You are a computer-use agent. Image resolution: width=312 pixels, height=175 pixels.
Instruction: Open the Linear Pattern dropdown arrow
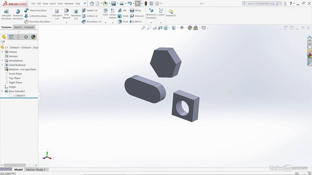113,23
